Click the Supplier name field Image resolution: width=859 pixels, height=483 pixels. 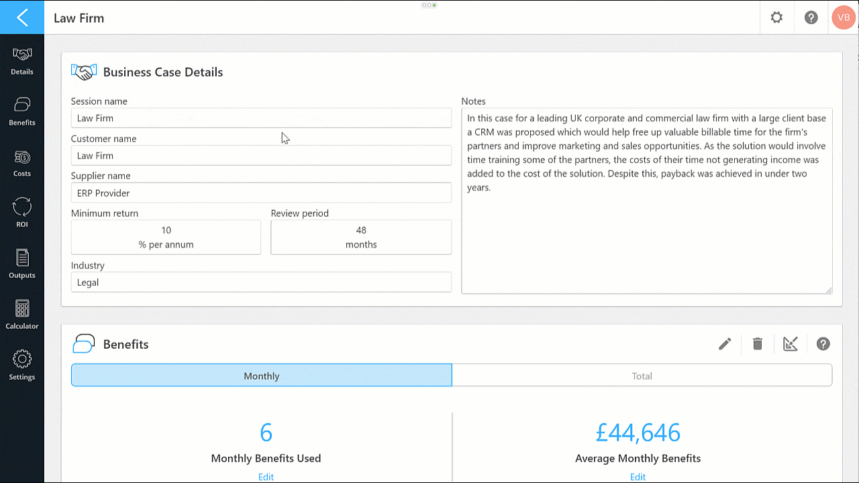click(x=261, y=193)
